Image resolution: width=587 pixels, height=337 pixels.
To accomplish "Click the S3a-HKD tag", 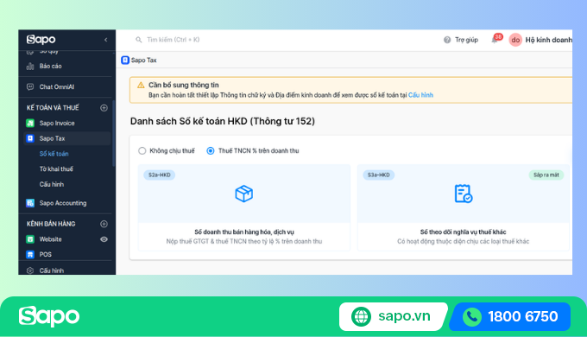I will (x=378, y=175).
